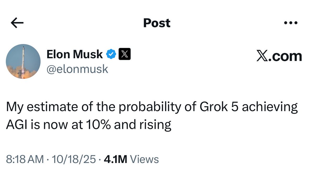The height and width of the screenshot is (174, 314).
Task: Tap the back arrow icon
Action: pos(17,23)
